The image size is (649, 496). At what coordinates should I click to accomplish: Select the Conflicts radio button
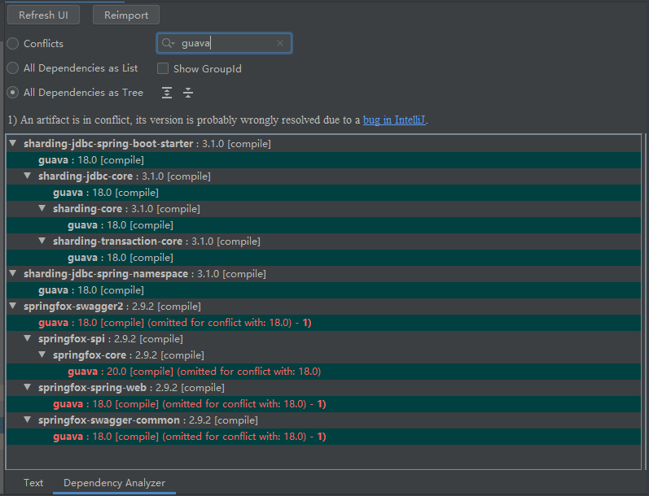pos(13,43)
